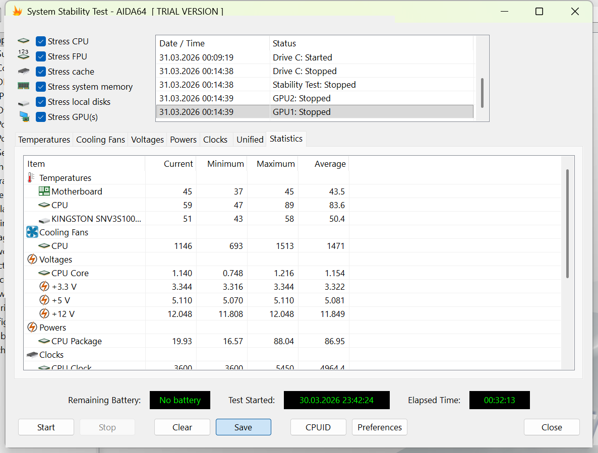
Task: Click the Maximum column header
Action: coord(272,164)
